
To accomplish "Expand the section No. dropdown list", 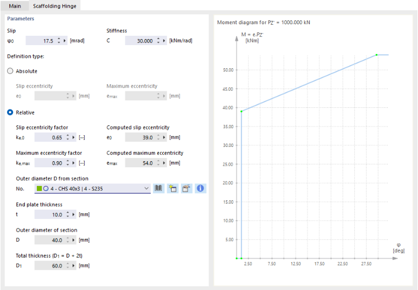I will tap(146, 188).
